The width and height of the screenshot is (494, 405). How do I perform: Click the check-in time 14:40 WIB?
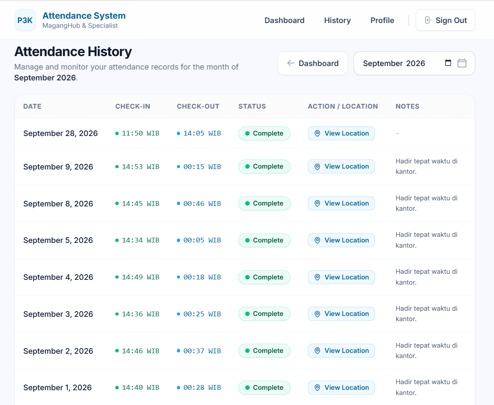pyautogui.click(x=137, y=388)
